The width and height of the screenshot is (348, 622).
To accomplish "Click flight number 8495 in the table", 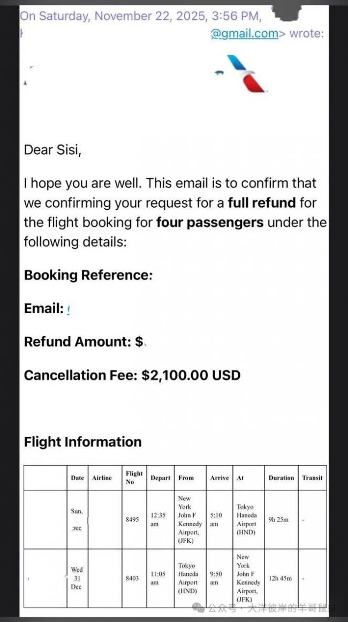I will (132, 519).
